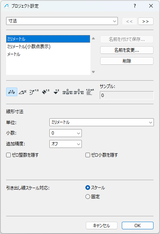160x234 pixels.
Task: Select メートル list item
Action: (x=48, y=54)
